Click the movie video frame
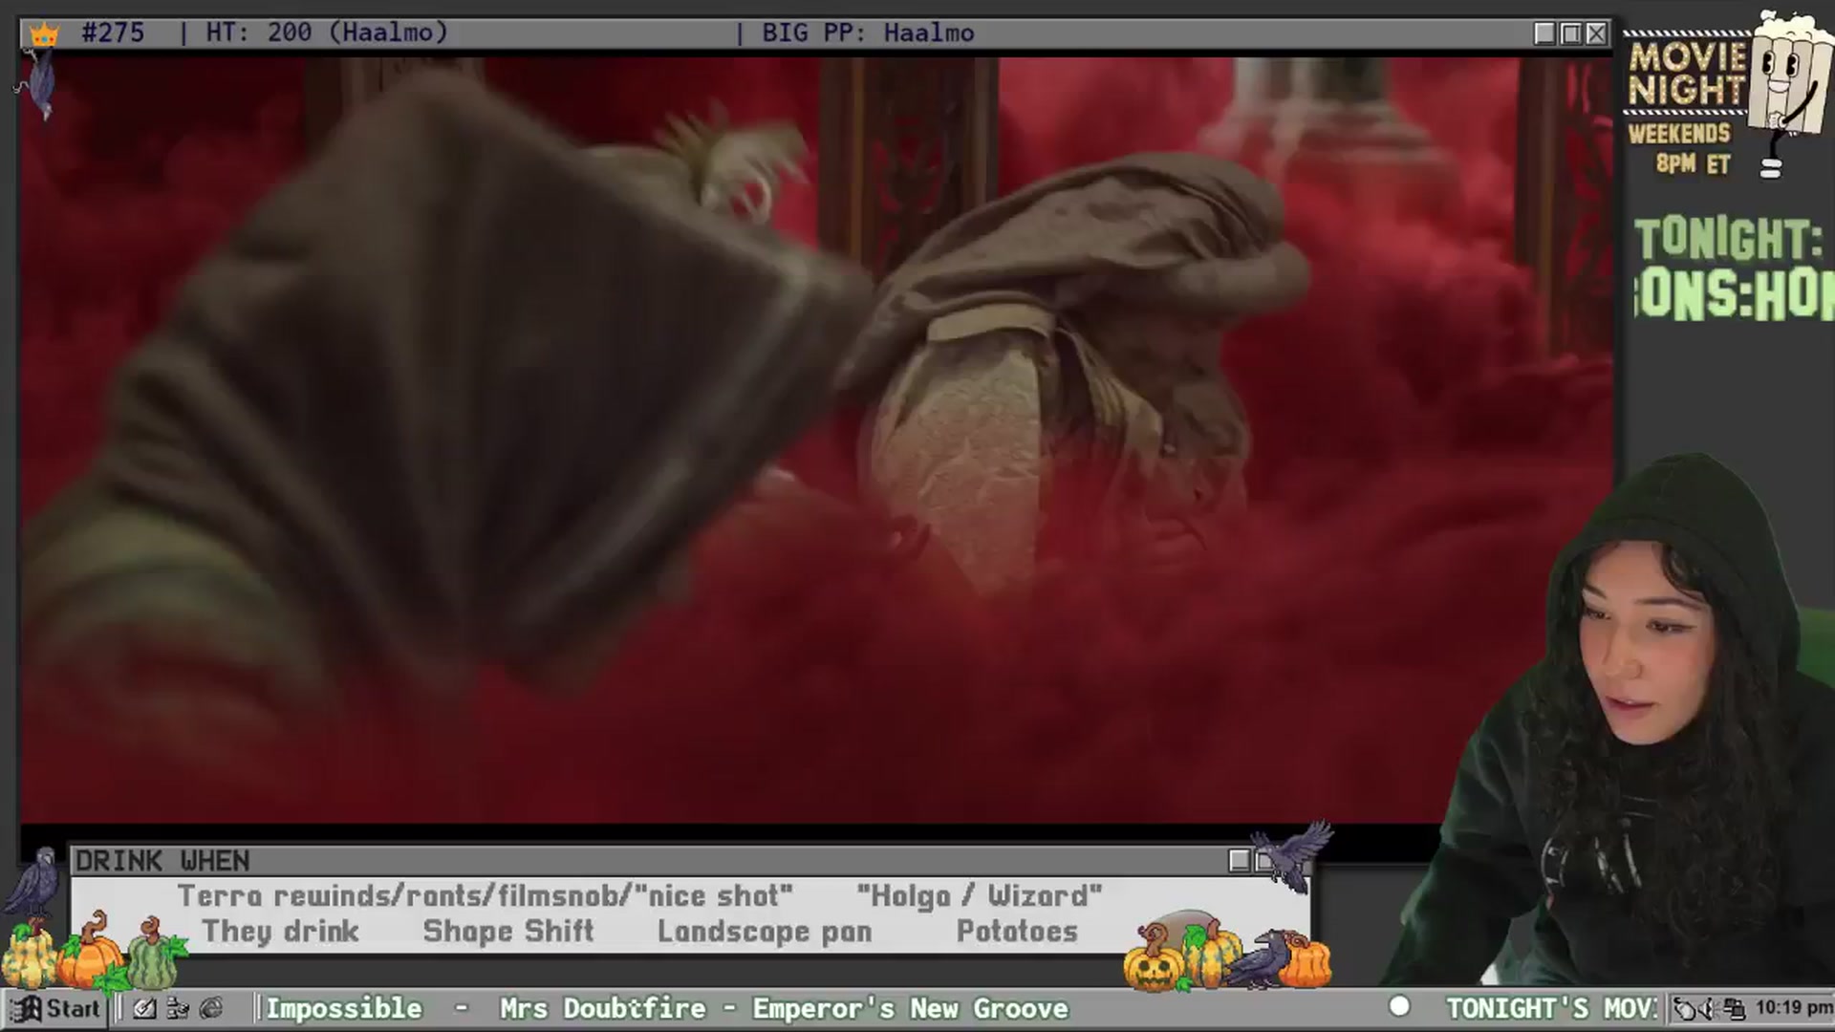The height and width of the screenshot is (1032, 1835). click(x=817, y=440)
